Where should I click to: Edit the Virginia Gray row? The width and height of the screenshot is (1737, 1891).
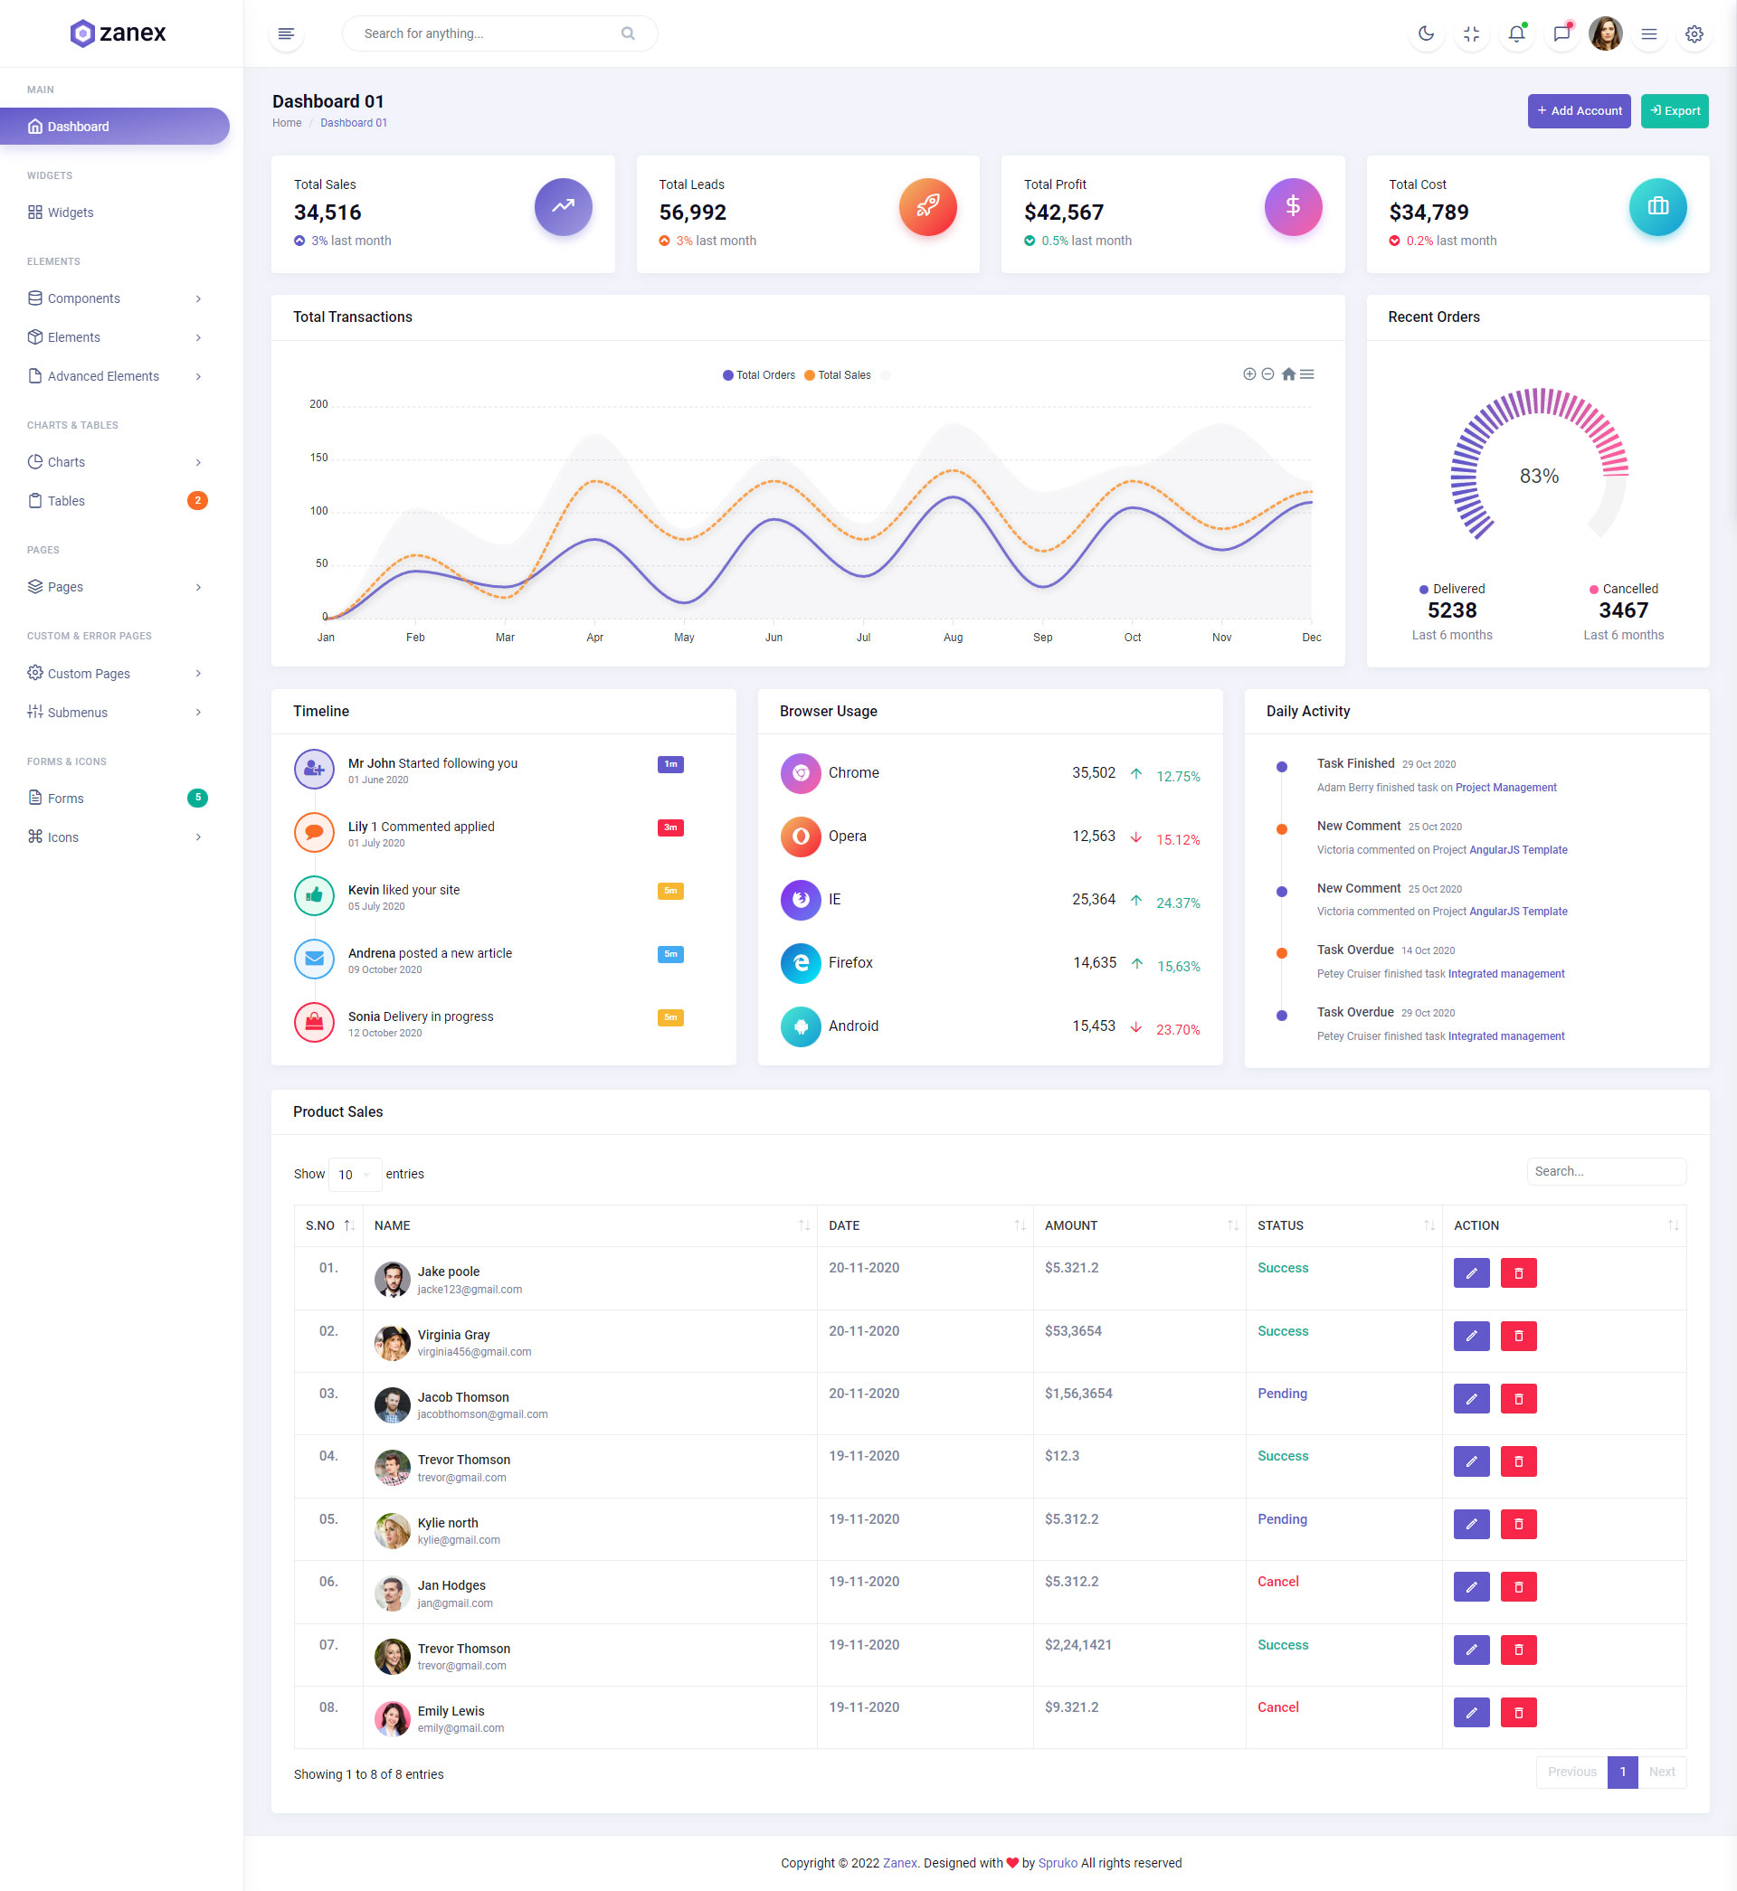coord(1471,1336)
